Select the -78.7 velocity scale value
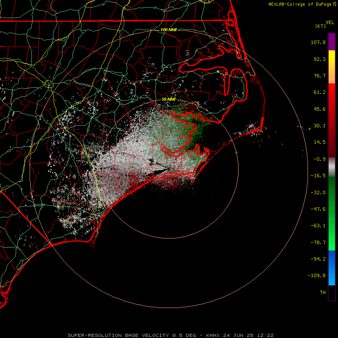The height and width of the screenshot is (338, 338). click(318, 243)
